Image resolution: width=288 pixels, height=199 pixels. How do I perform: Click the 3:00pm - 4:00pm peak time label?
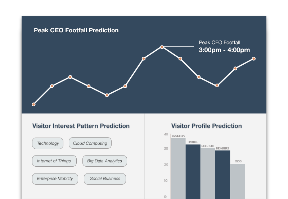[224, 50]
